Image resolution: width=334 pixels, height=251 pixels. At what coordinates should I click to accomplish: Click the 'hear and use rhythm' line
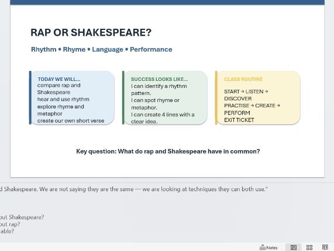tap(63, 99)
